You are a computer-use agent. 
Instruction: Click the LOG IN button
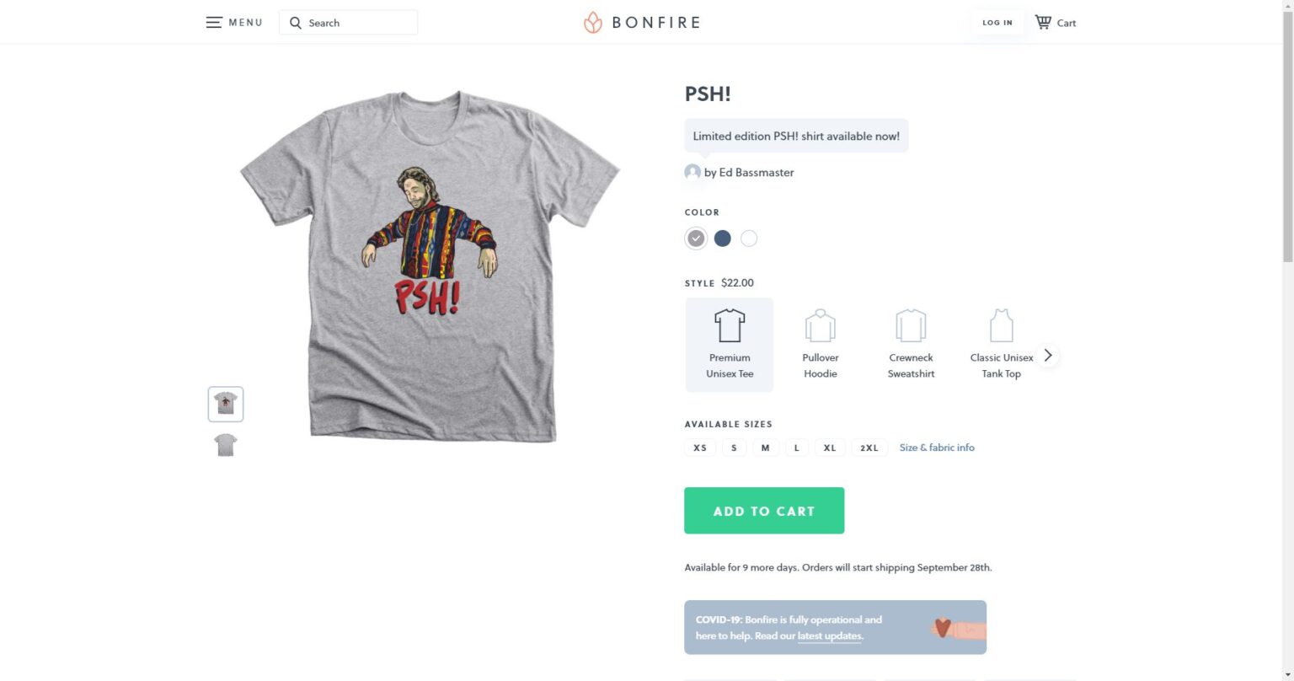coord(997,23)
